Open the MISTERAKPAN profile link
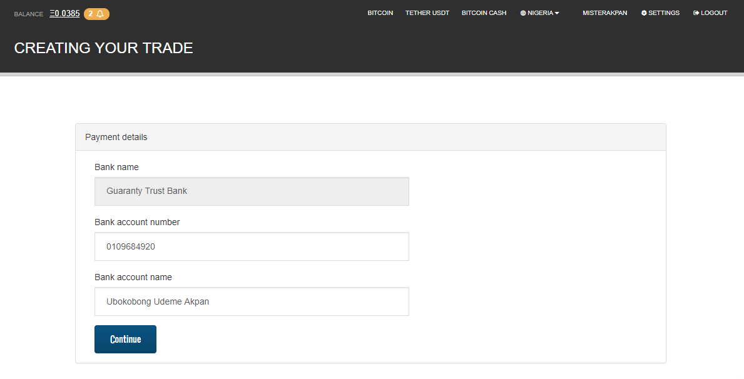The width and height of the screenshot is (744, 379). 604,13
